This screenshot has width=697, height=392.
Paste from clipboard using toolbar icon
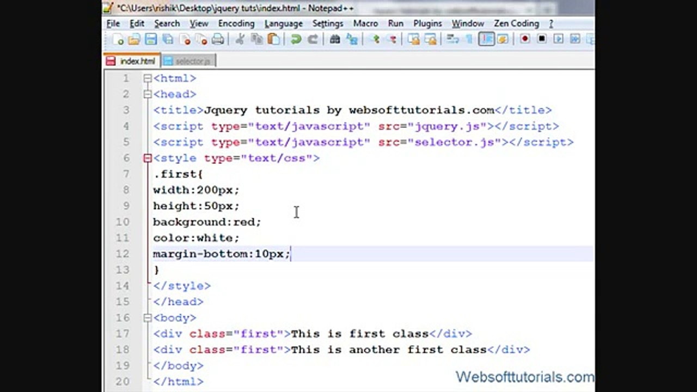pos(273,39)
